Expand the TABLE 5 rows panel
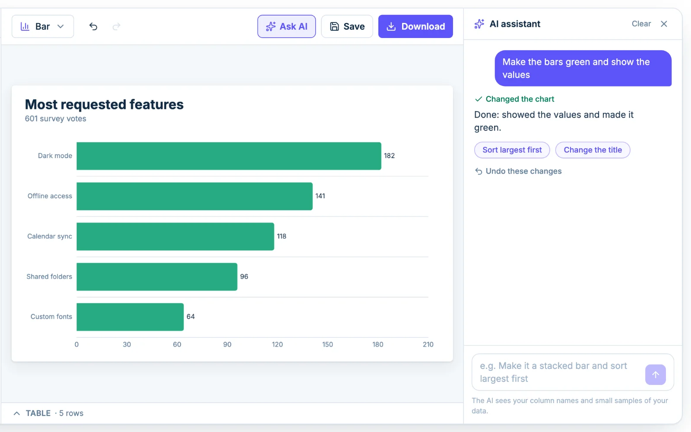Viewport: 691px width, 432px height. (x=48, y=413)
